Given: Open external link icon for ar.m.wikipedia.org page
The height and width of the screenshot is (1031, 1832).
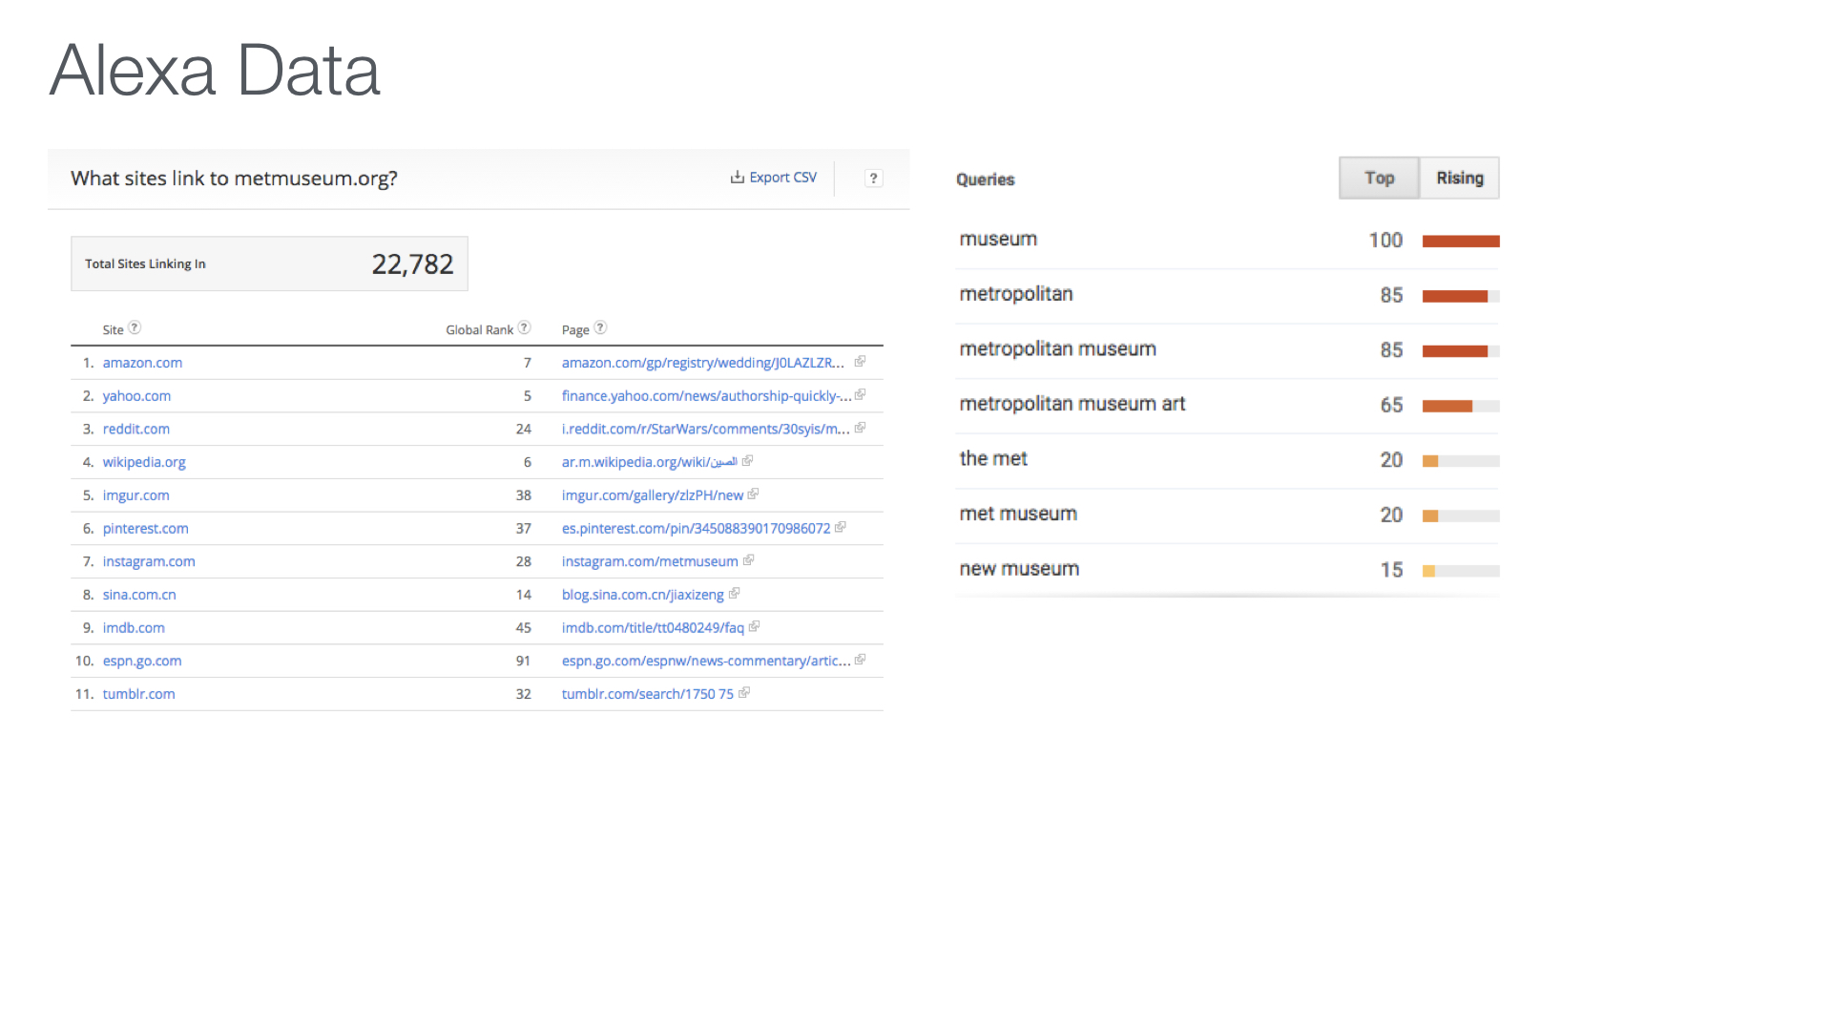Looking at the screenshot, I should tap(747, 460).
